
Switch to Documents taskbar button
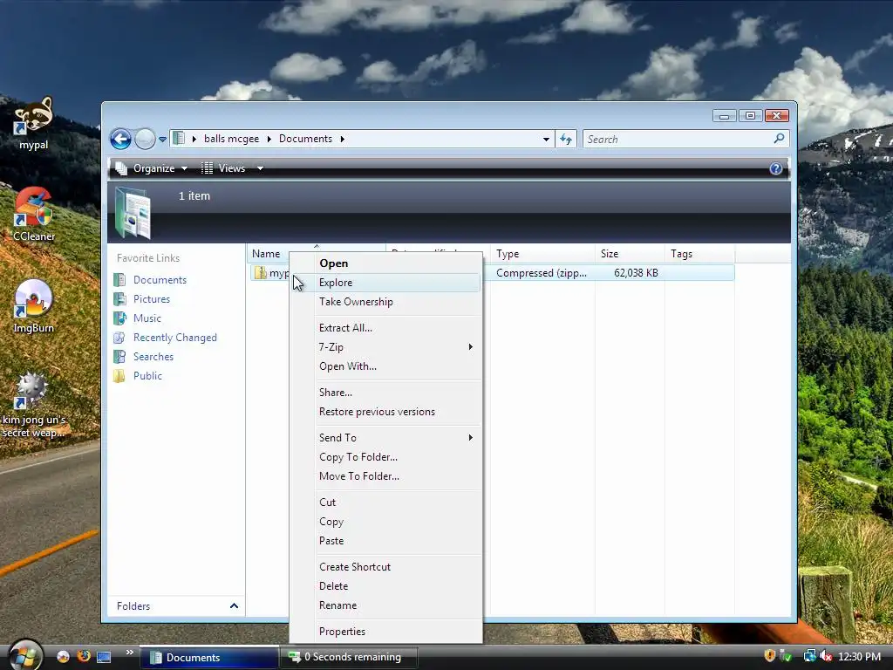[208, 658]
